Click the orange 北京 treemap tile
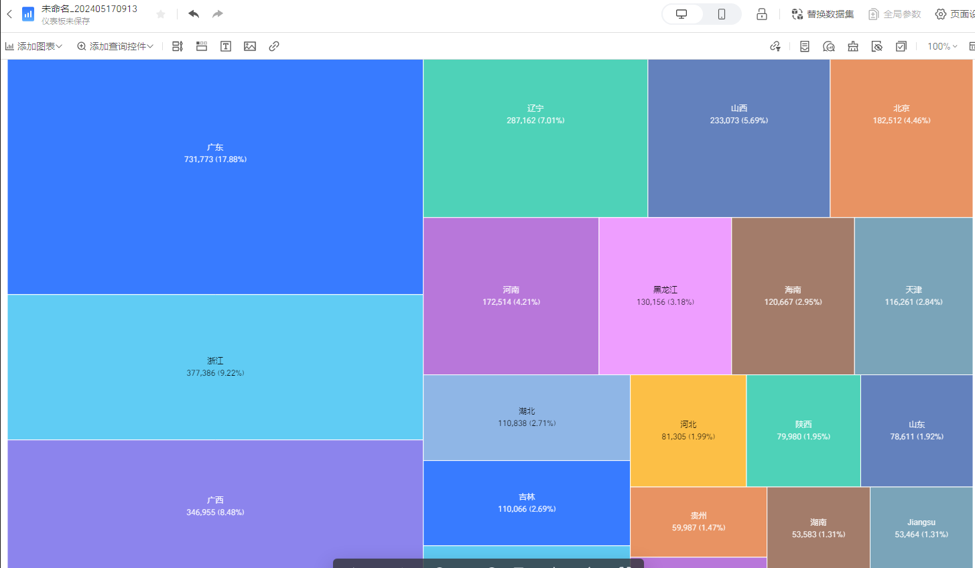The height and width of the screenshot is (568, 975). pyautogui.click(x=901, y=138)
